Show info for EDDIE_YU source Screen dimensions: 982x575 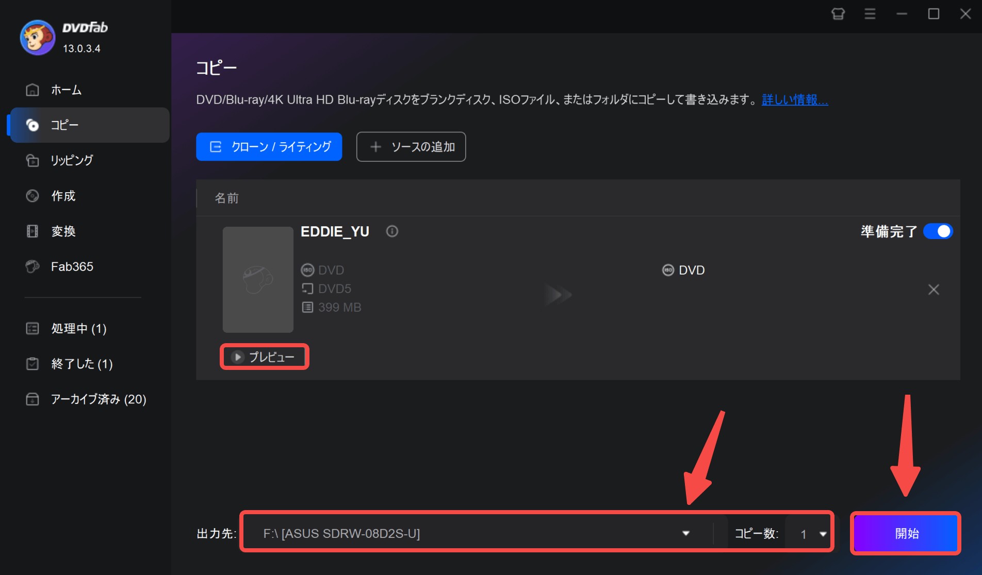coord(392,231)
